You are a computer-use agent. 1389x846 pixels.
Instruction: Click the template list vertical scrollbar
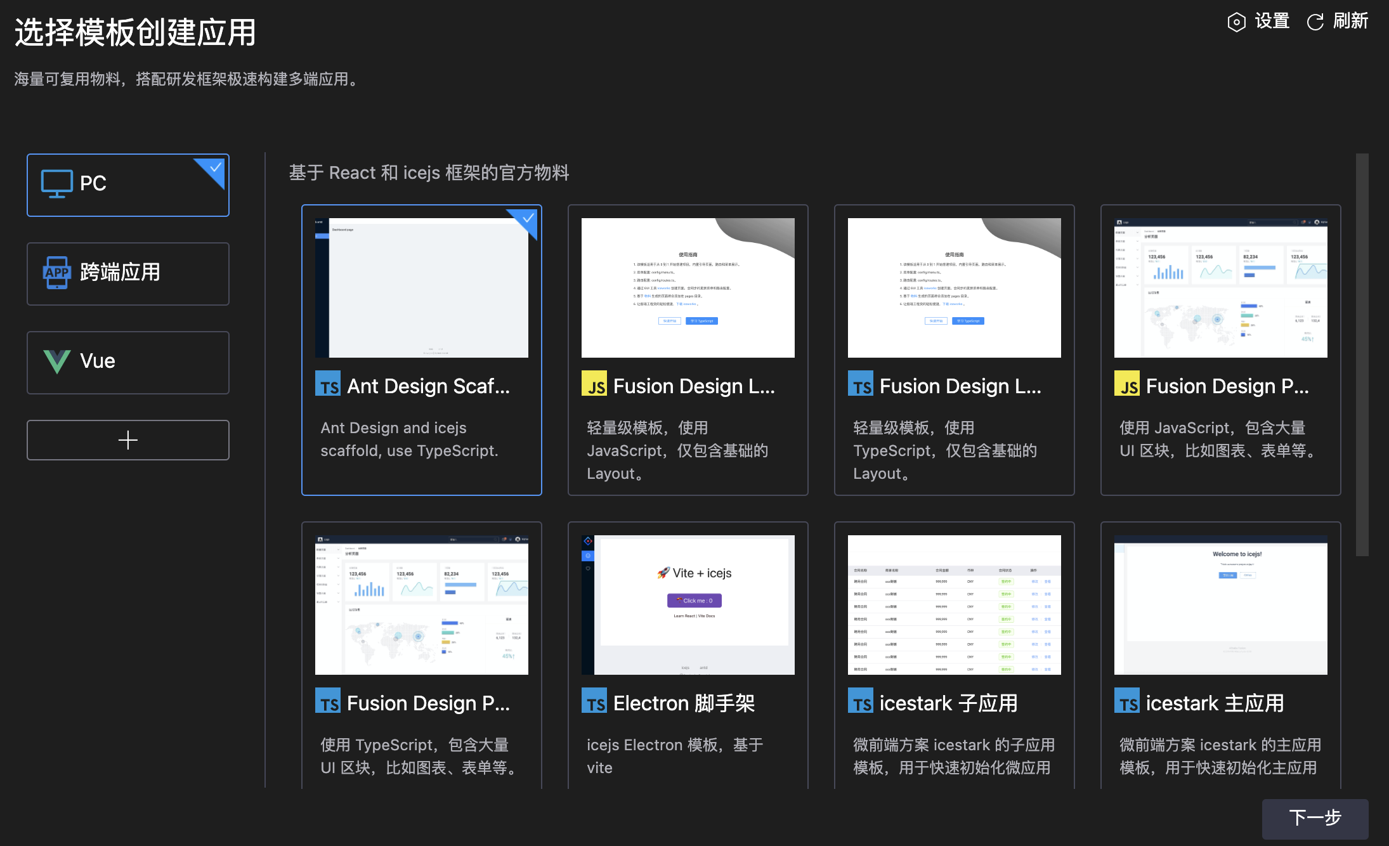pyautogui.click(x=1362, y=355)
